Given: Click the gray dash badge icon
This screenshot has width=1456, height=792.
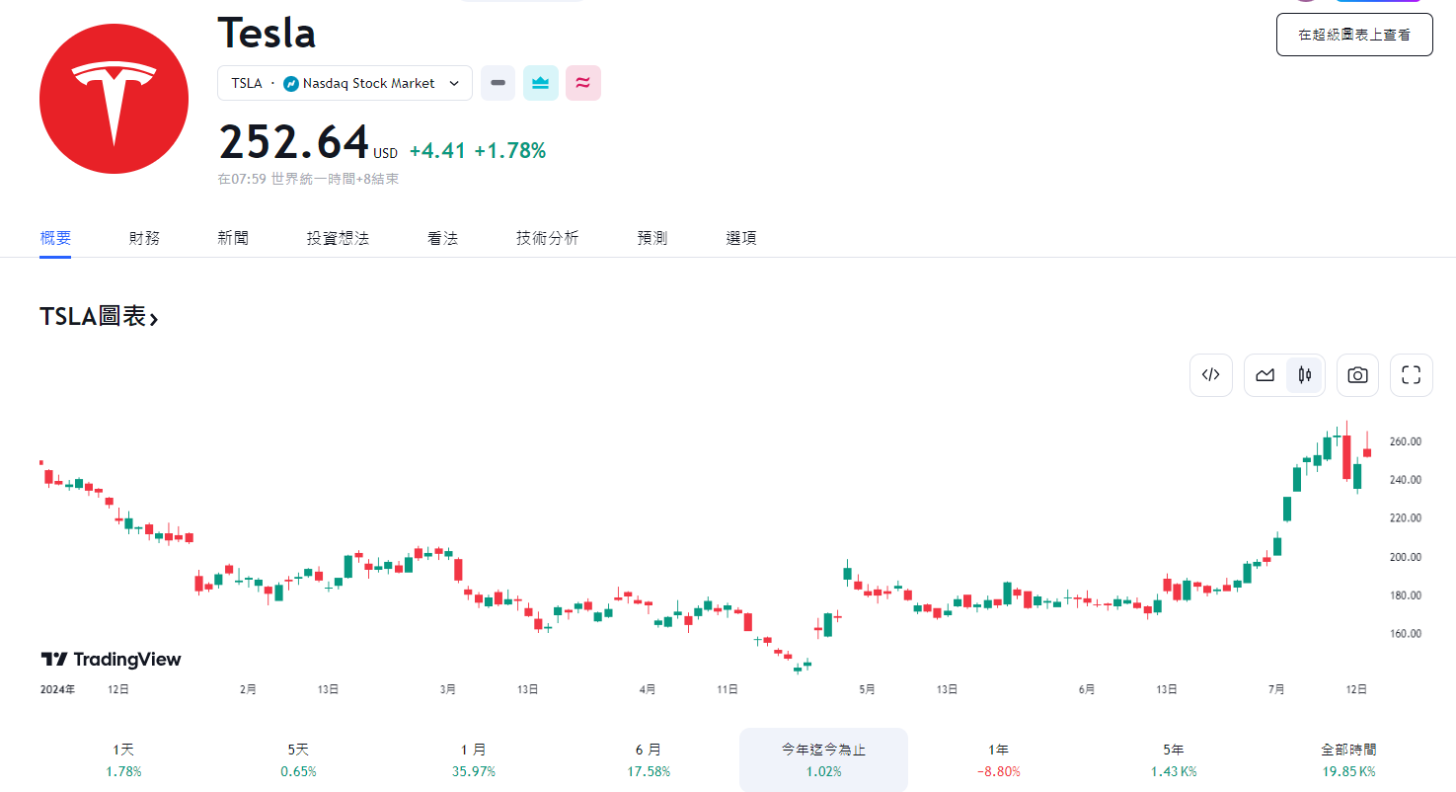Looking at the screenshot, I should tap(498, 83).
